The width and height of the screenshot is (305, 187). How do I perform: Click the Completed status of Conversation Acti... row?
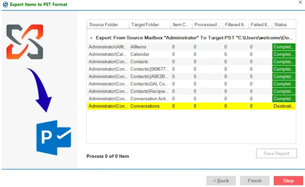tap(284, 99)
